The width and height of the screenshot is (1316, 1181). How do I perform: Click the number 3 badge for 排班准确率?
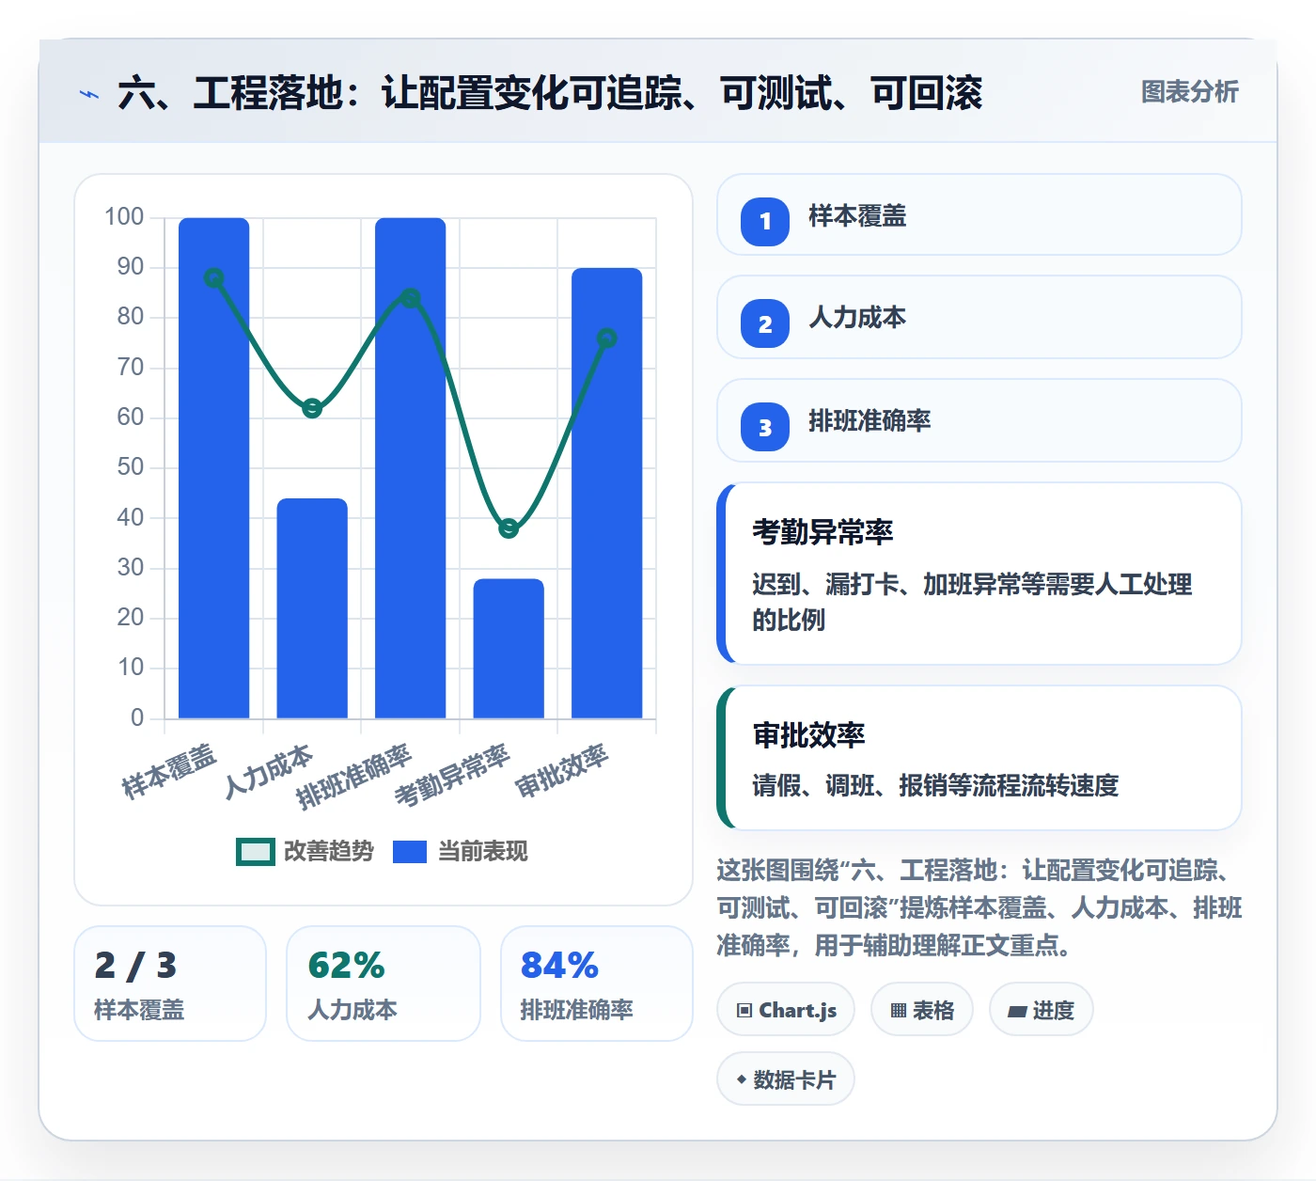(765, 427)
